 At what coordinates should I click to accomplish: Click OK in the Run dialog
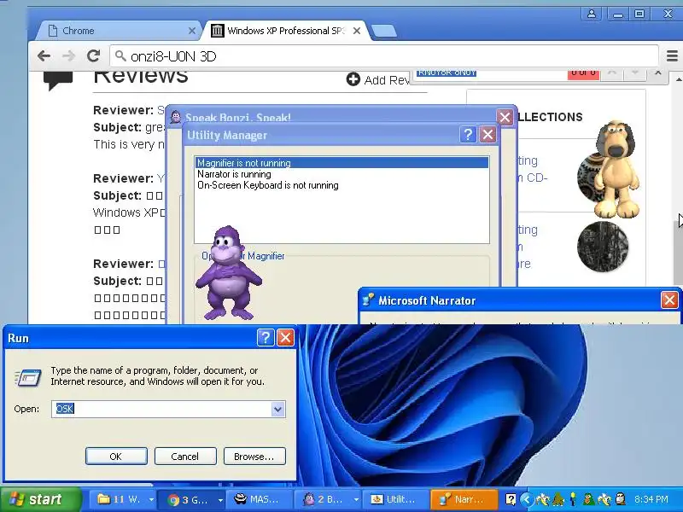point(116,457)
